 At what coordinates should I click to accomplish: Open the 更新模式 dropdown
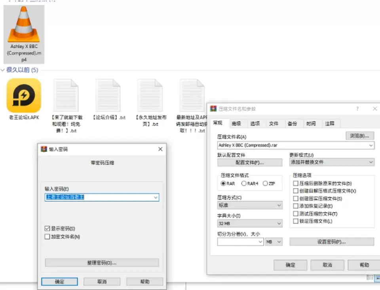[332, 162]
